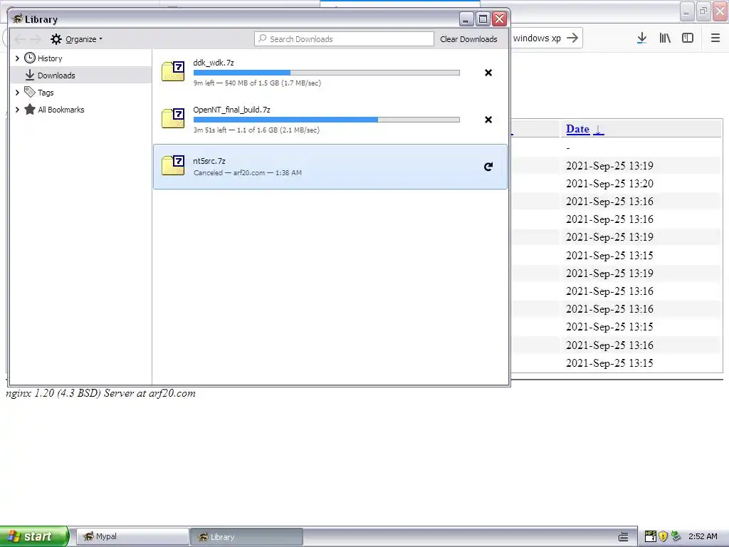The height and width of the screenshot is (547, 729).
Task: Focus the Search Downloads field
Action: pos(344,39)
